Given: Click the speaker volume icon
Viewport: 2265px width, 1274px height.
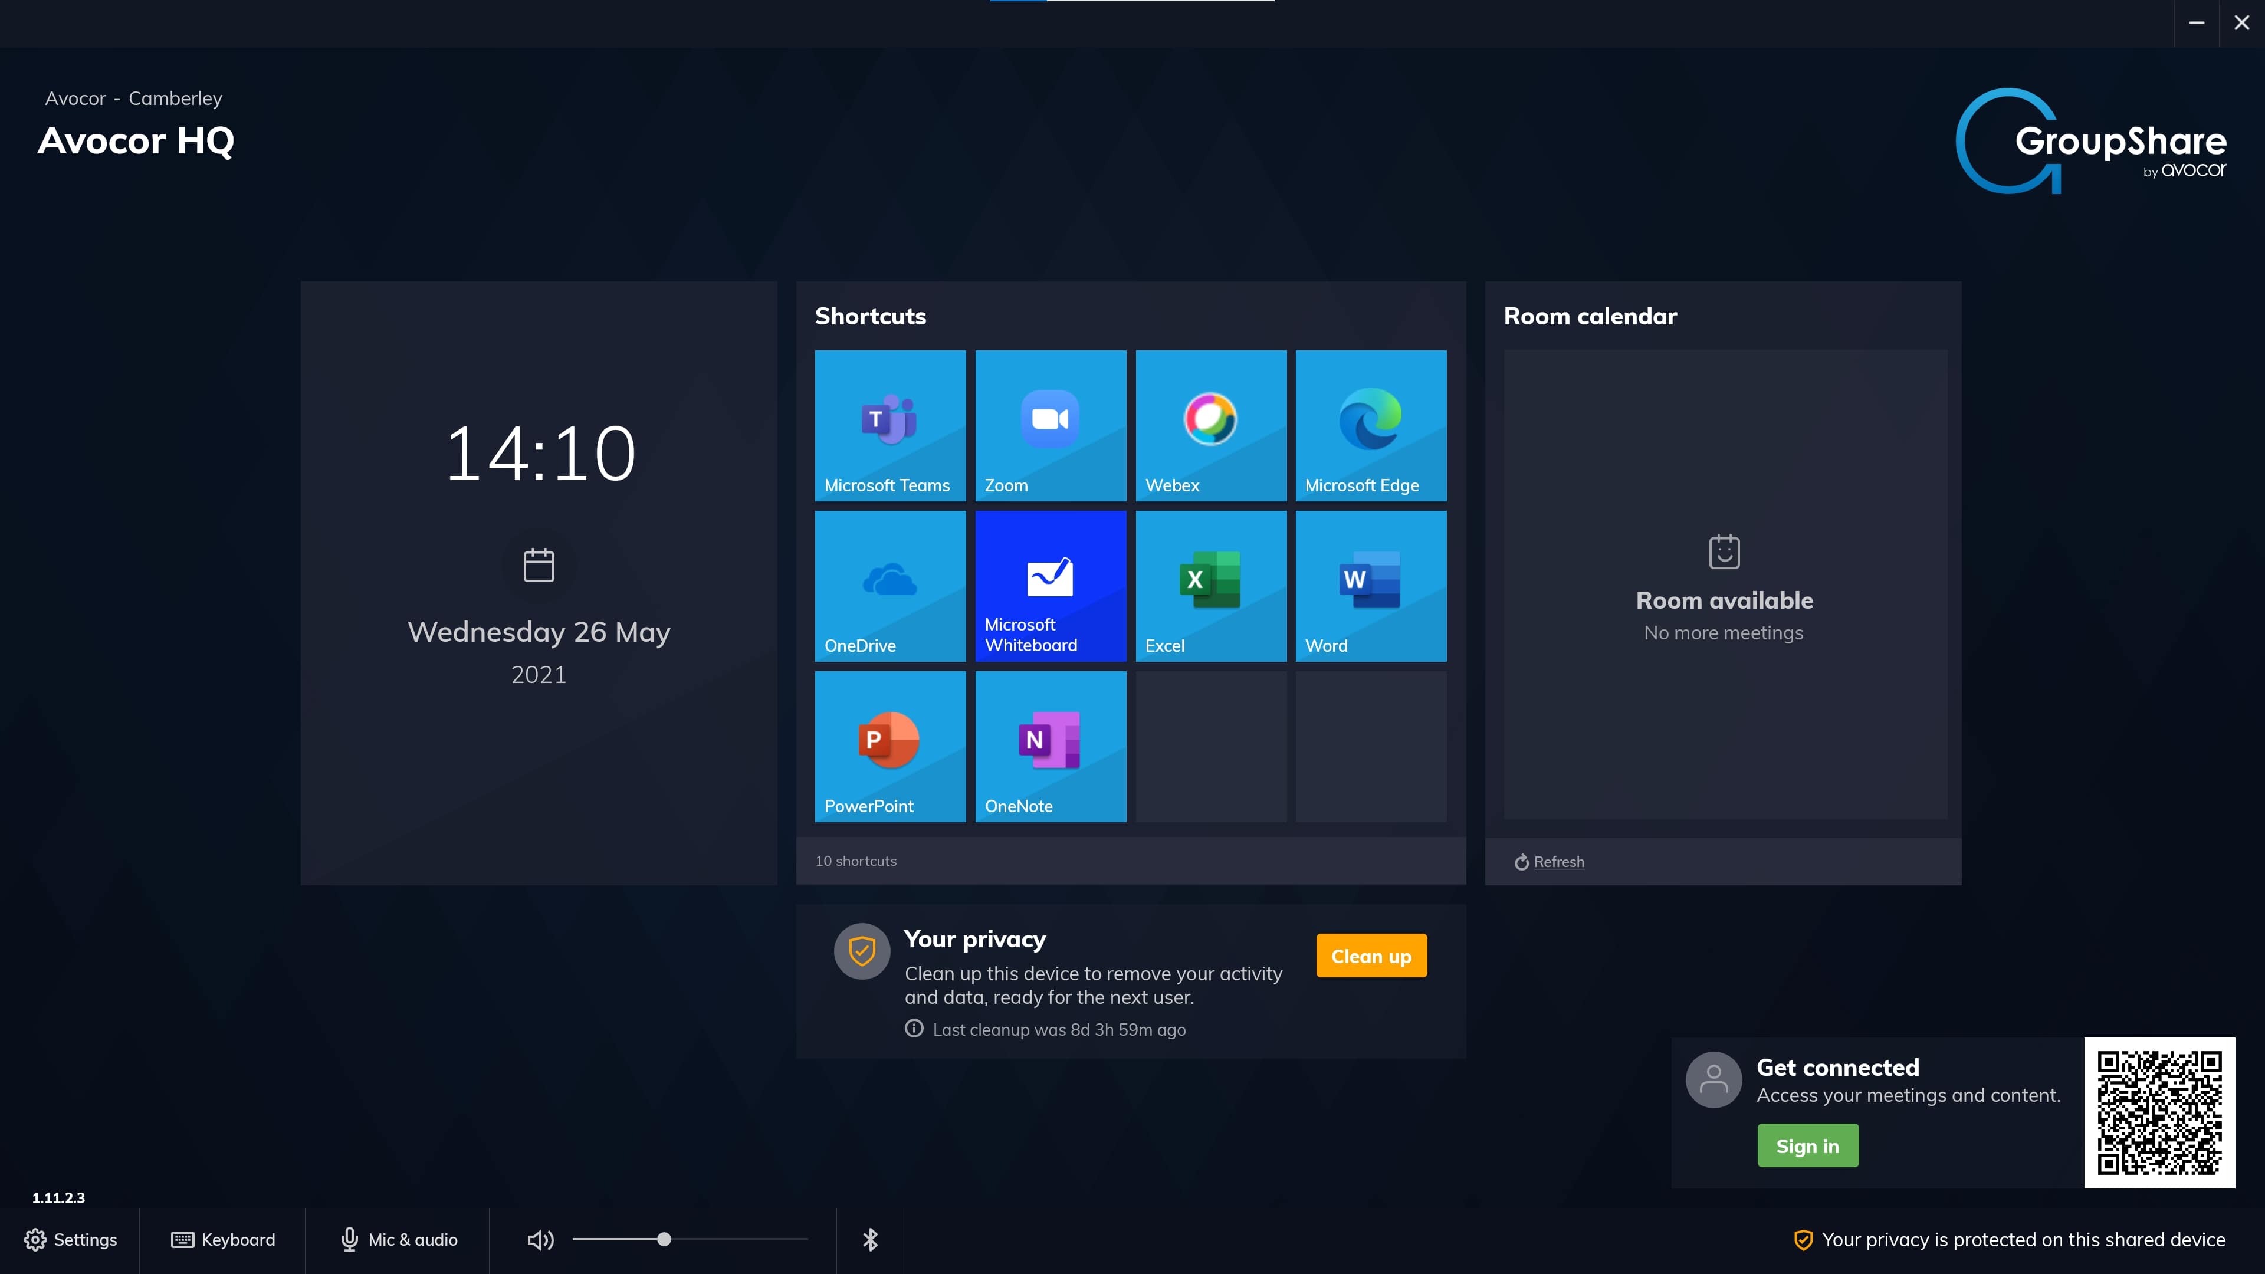Looking at the screenshot, I should (x=540, y=1240).
